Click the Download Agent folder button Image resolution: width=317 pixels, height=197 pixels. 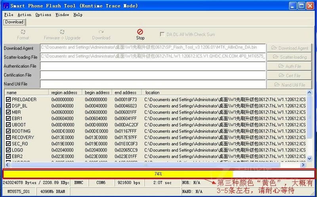289,48
